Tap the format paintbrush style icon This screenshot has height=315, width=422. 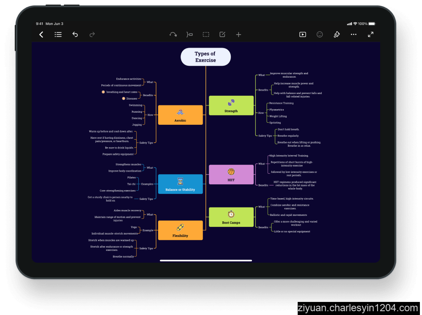337,35
